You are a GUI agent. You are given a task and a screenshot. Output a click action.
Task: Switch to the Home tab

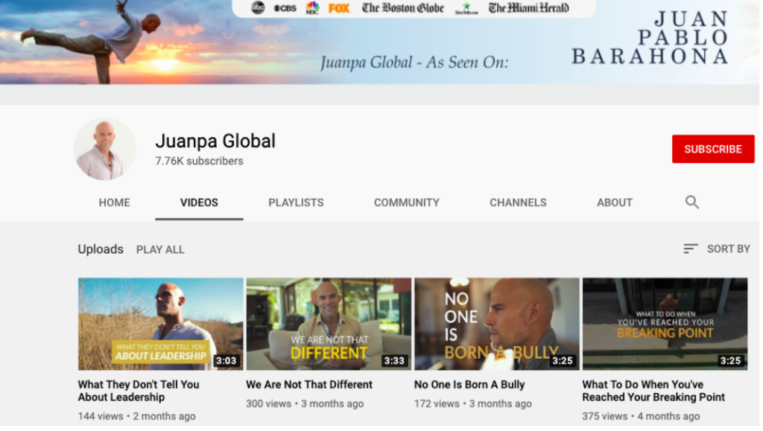click(114, 202)
